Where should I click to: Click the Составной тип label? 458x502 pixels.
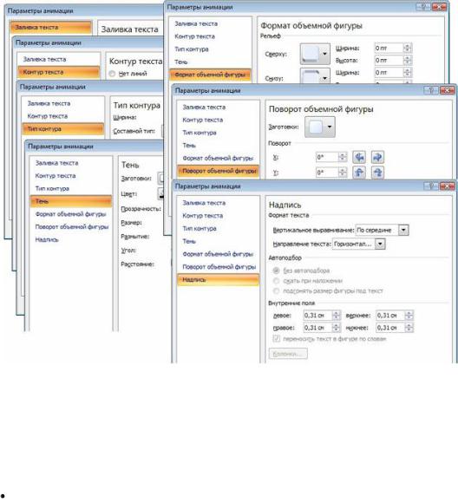pyautogui.click(x=134, y=131)
